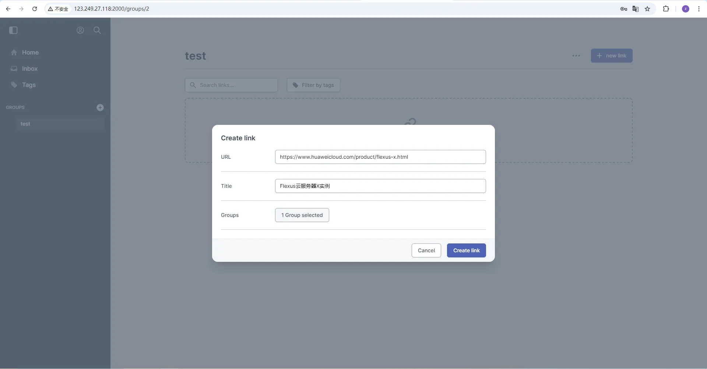Open the password key icon
Viewport: 707px width, 369px height.
click(x=624, y=9)
